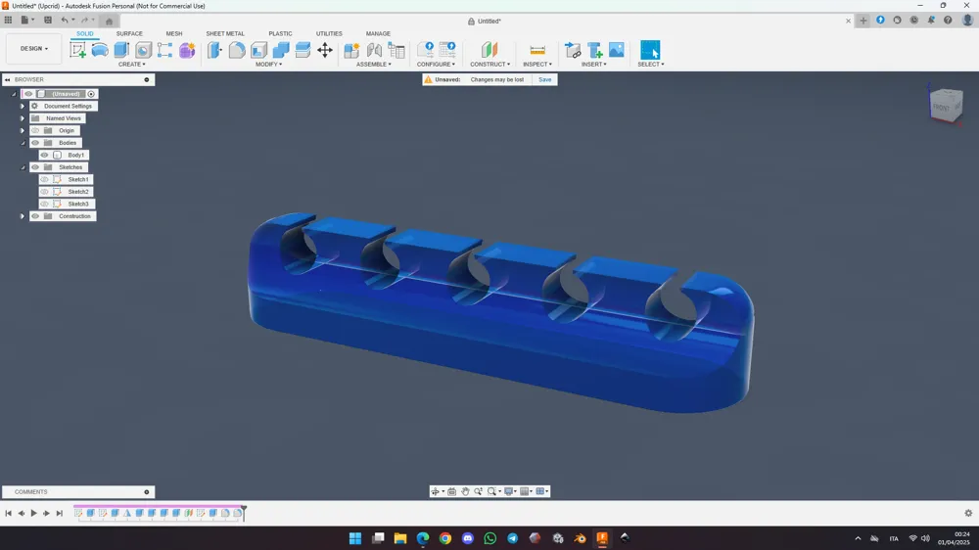
Task: Click the Insert Derive icon
Action: 573,50
